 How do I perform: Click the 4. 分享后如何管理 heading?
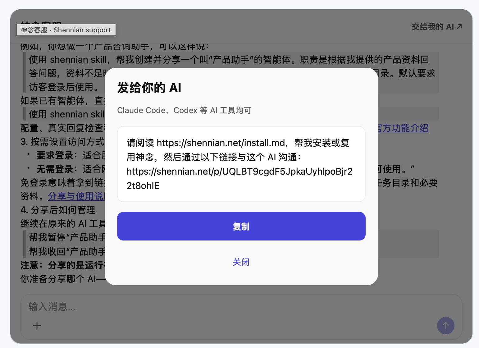tap(58, 210)
